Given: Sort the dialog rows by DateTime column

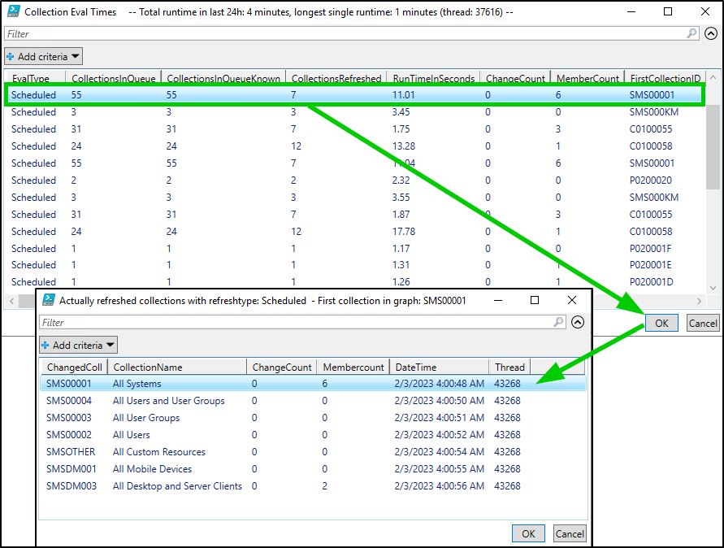Looking at the screenshot, I should pos(439,366).
